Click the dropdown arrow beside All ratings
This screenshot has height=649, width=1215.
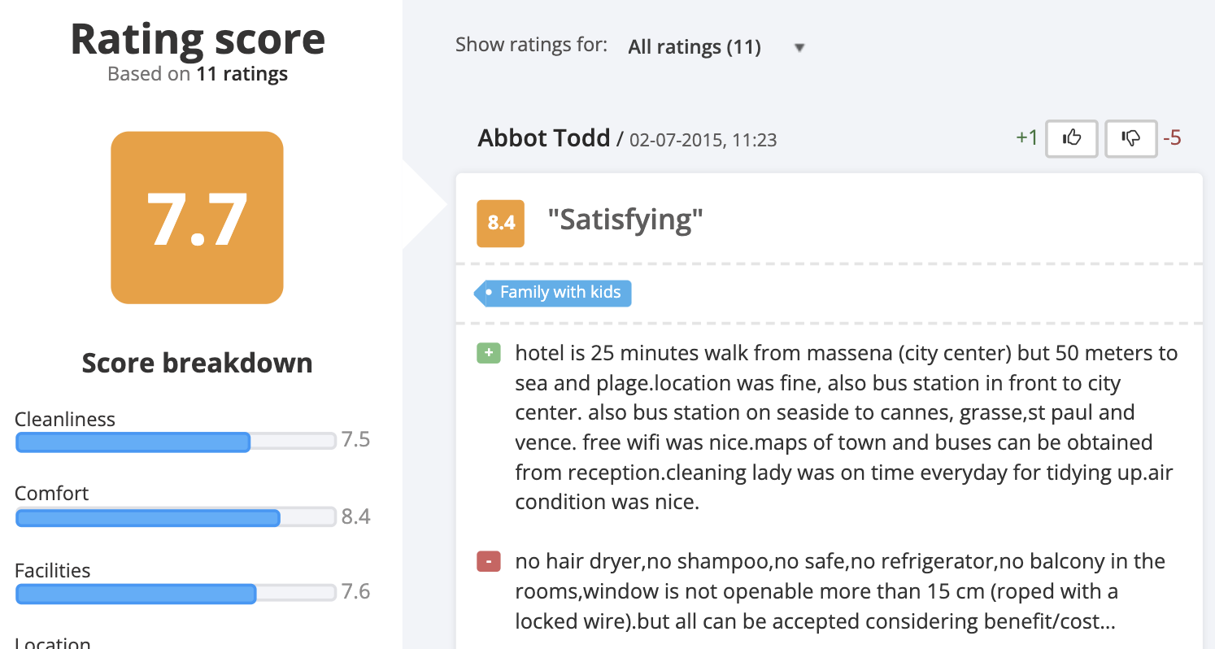(799, 48)
